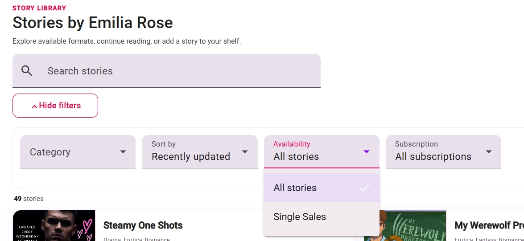The height and width of the screenshot is (241, 524).
Task: Hide filters button
Action: [x=55, y=106]
